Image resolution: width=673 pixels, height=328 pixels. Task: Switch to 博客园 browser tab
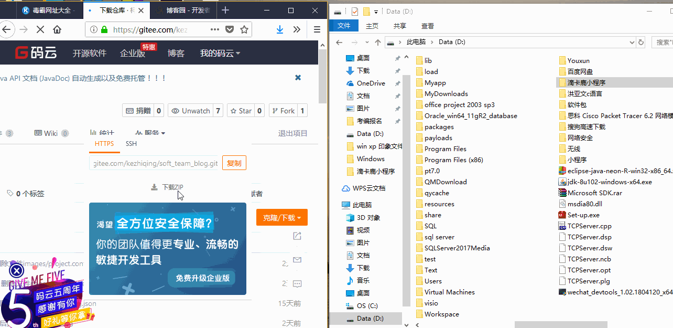(x=184, y=10)
